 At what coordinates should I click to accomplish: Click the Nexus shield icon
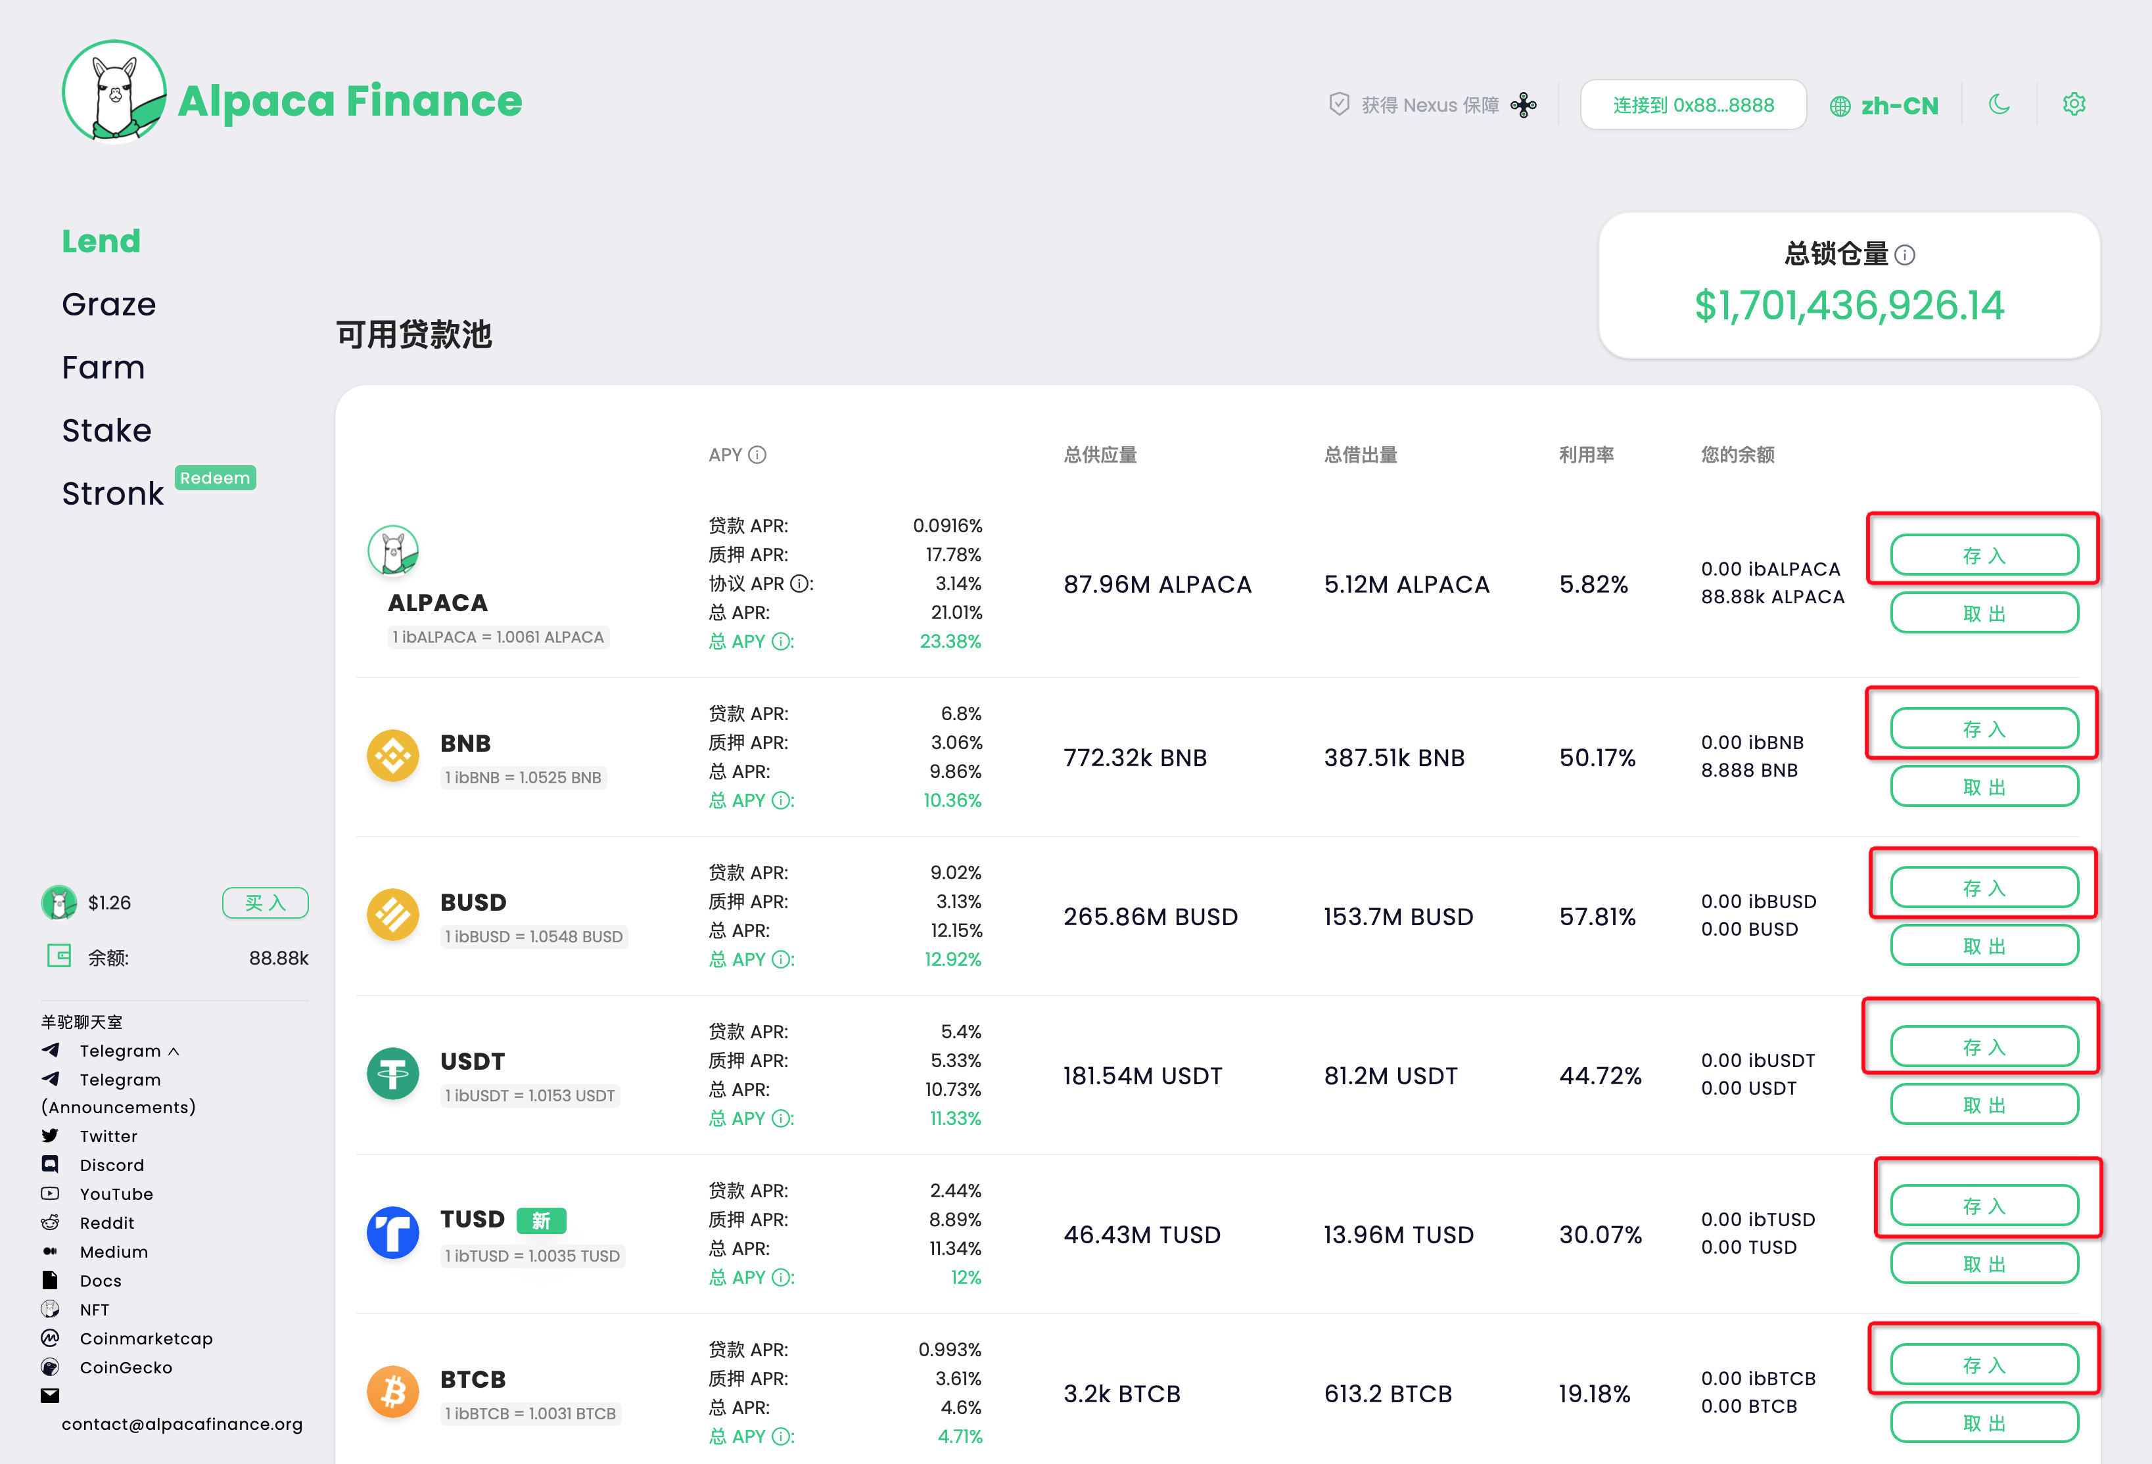(x=1339, y=104)
